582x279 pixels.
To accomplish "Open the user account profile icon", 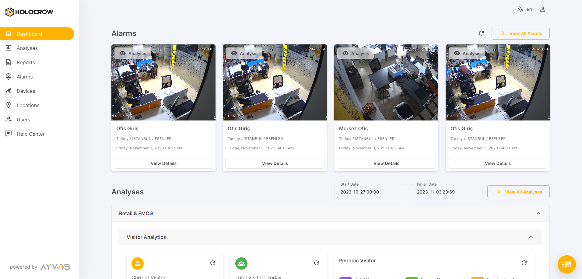I will click(x=542, y=9).
